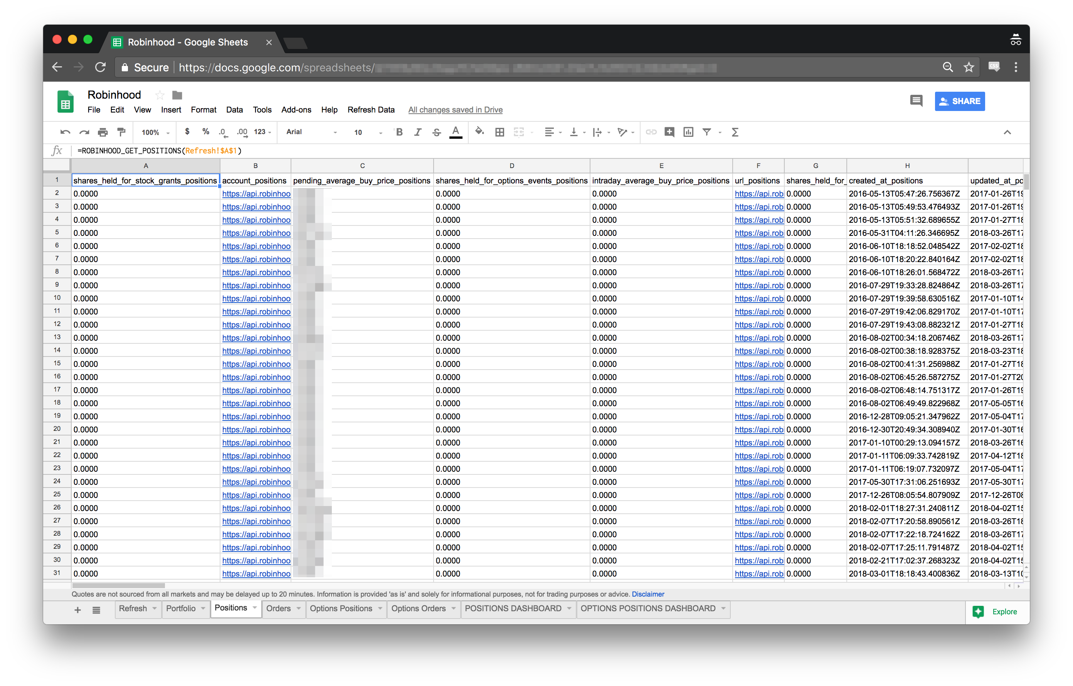The width and height of the screenshot is (1073, 686).
Task: Click the SHARE button top right
Action: point(960,100)
